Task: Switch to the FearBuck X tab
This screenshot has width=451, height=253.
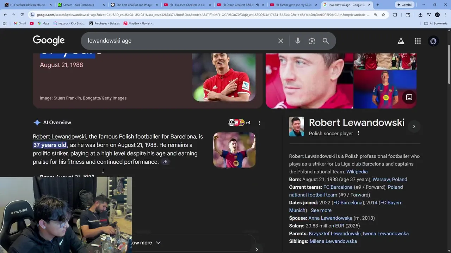Action: tap(28, 5)
